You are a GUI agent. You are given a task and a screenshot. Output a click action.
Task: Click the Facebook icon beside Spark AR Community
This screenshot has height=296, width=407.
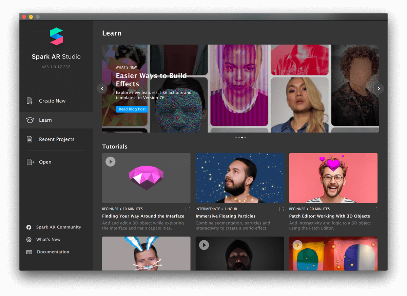pos(29,227)
